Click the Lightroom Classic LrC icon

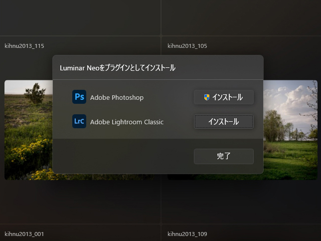(x=79, y=121)
